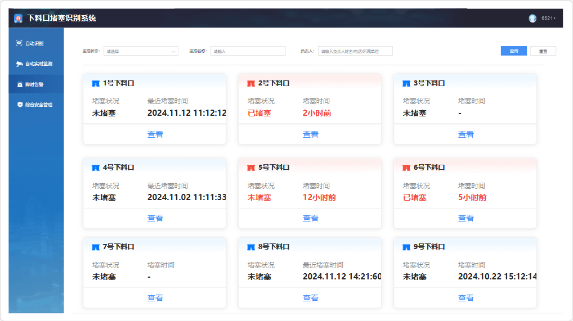Click the red icon of 2号下料口
573x321 pixels.
tap(251, 83)
